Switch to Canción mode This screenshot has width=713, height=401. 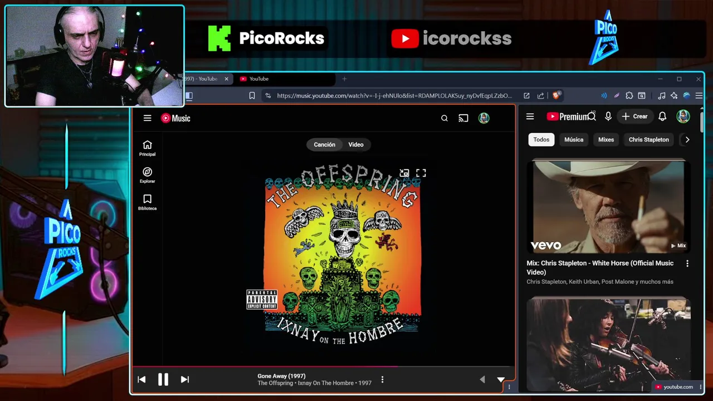click(x=324, y=145)
